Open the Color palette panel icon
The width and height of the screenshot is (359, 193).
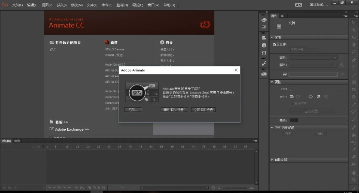pos(264,20)
